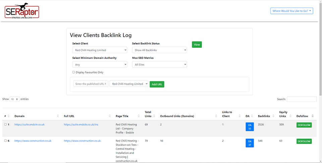Enable Display Favourites Only checkbox
Image resolution: width=322 pixels, height=163 pixels.
(73, 72)
